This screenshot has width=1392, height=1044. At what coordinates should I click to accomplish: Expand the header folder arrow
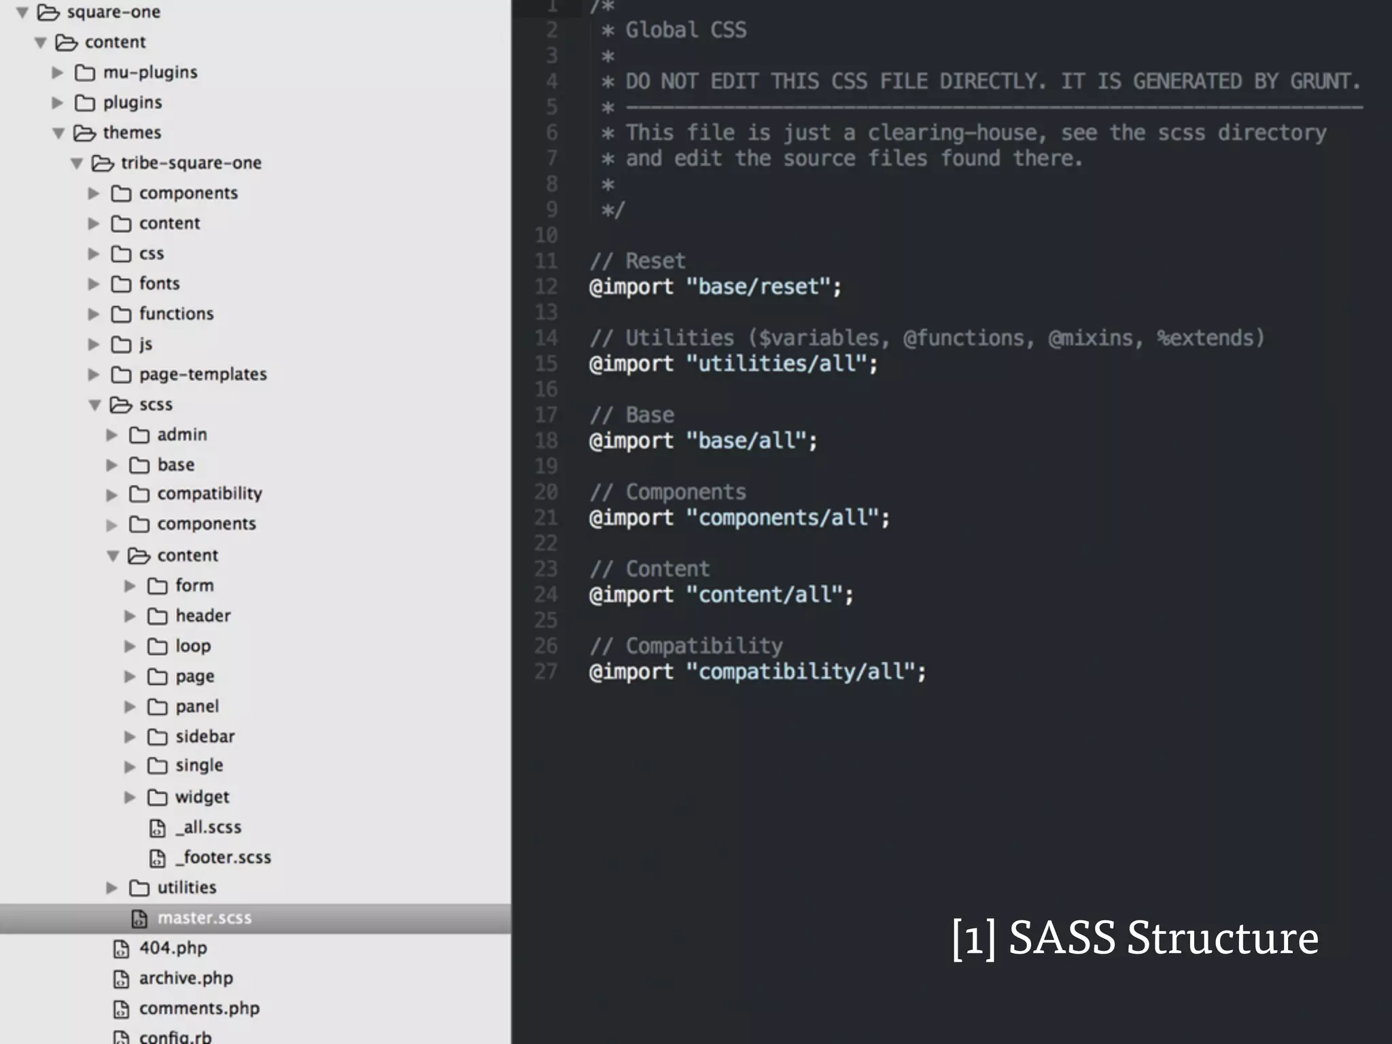[130, 616]
